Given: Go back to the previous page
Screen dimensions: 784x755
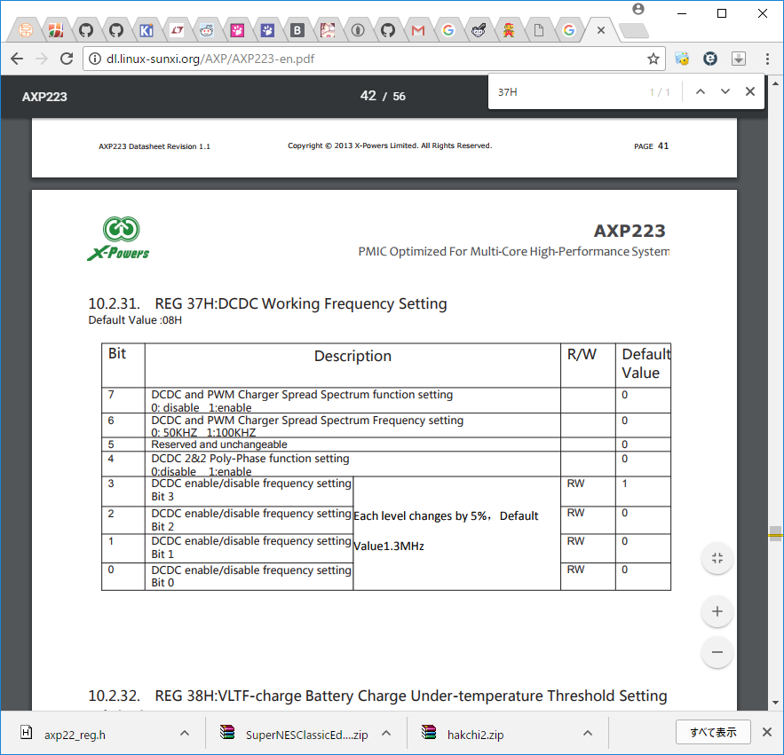Looking at the screenshot, I should (17, 59).
